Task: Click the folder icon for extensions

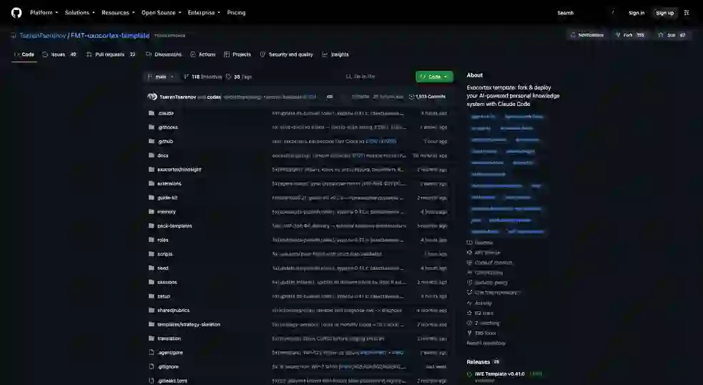Action: pos(152,183)
